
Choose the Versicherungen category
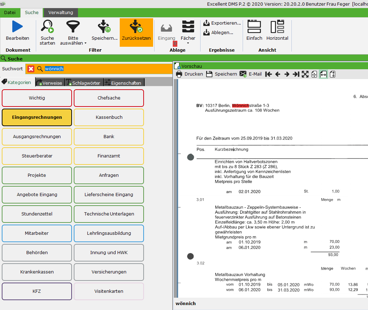[109, 272]
